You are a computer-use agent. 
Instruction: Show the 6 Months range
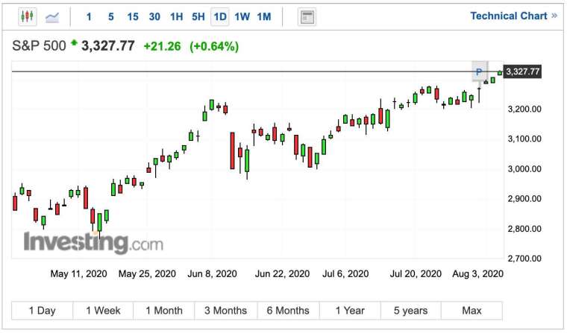click(288, 311)
